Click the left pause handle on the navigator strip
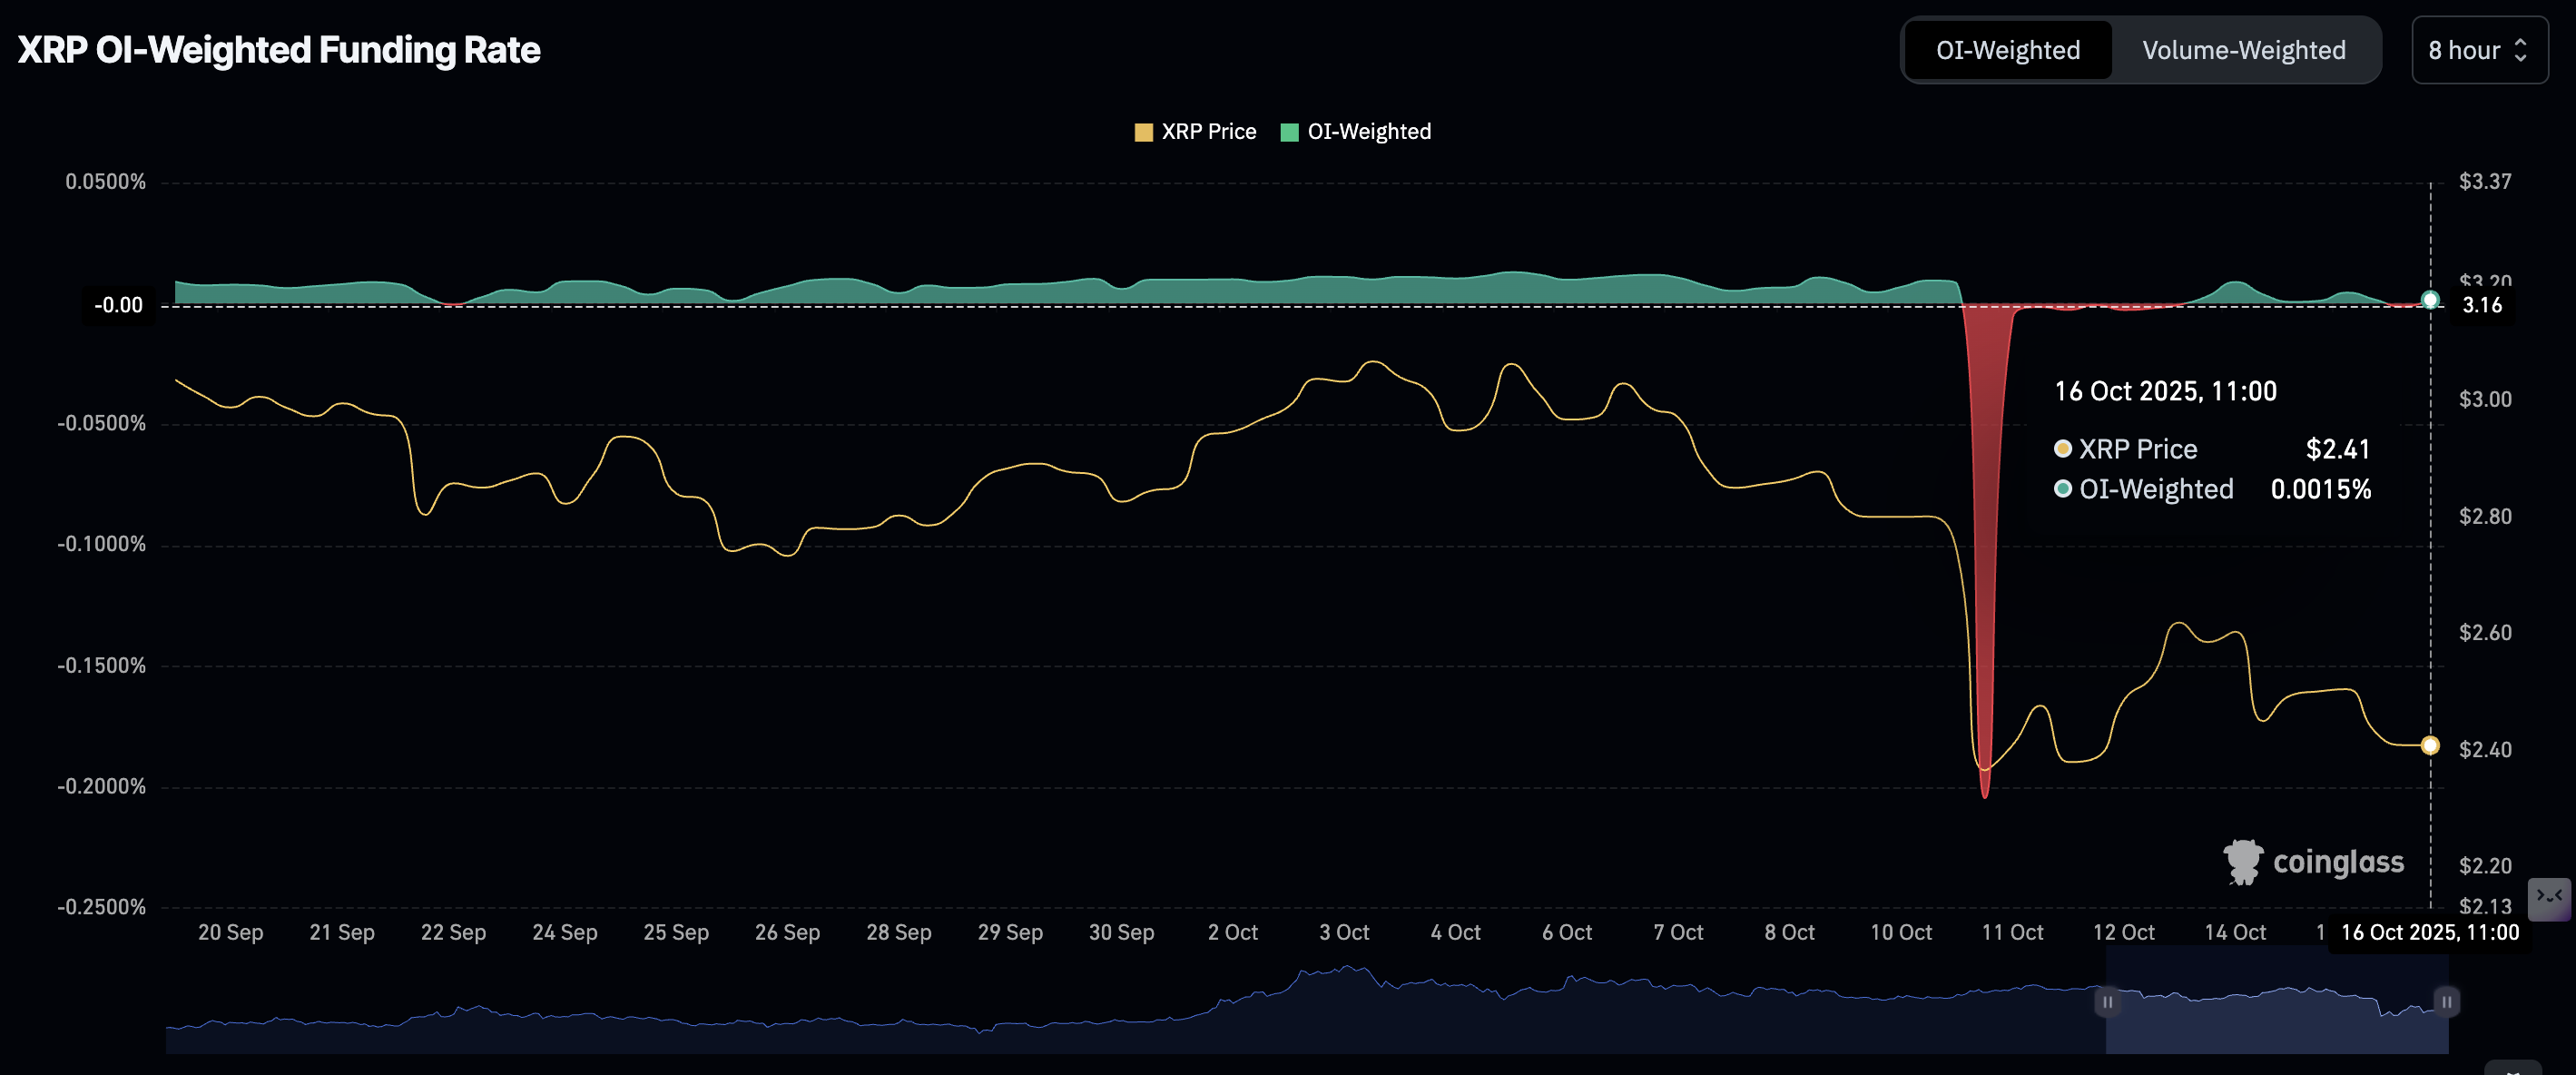The width and height of the screenshot is (2576, 1075). click(2106, 1001)
